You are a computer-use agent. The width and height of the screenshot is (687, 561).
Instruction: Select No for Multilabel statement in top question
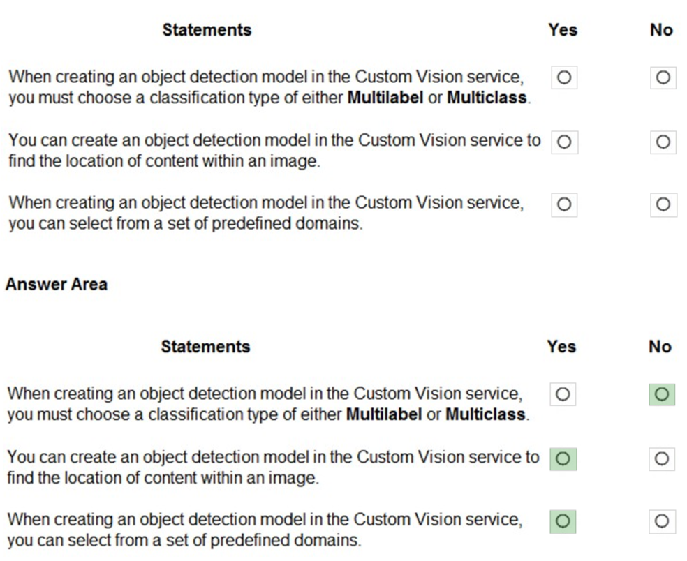tap(663, 78)
